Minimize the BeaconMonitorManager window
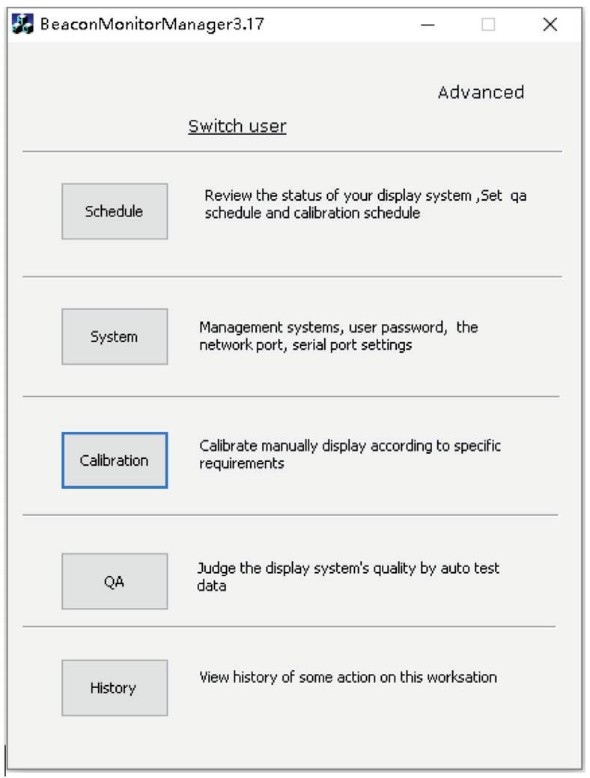The height and width of the screenshot is (778, 590). coord(428,24)
